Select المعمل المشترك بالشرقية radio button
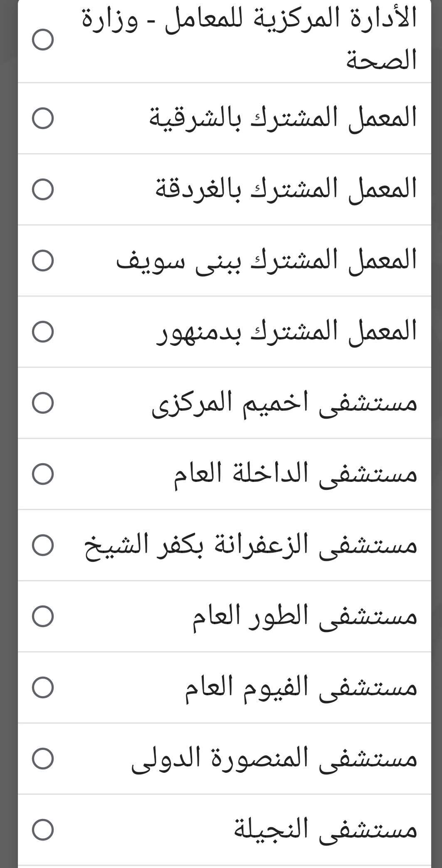 click(43, 118)
